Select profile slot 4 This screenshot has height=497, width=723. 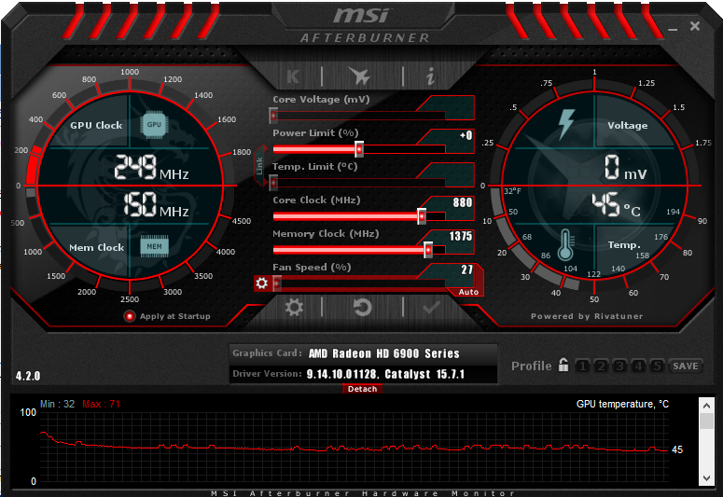pos(638,366)
